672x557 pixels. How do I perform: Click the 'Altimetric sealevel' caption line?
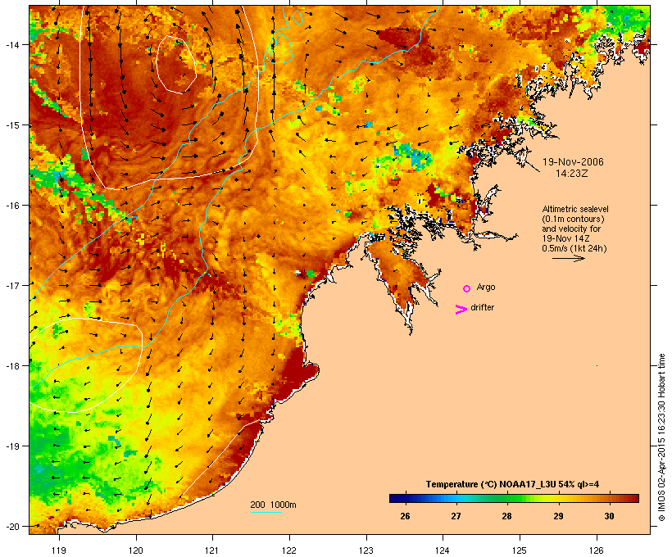click(x=575, y=209)
